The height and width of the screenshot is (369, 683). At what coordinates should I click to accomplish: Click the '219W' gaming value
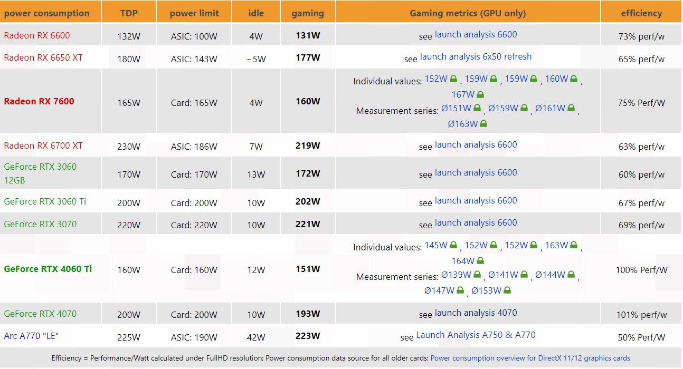(x=308, y=146)
